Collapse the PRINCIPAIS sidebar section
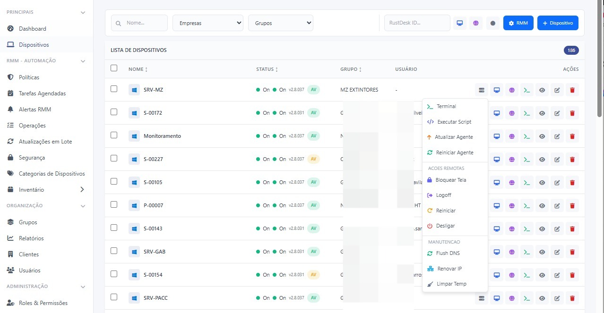The height and width of the screenshot is (313, 604). click(83, 12)
